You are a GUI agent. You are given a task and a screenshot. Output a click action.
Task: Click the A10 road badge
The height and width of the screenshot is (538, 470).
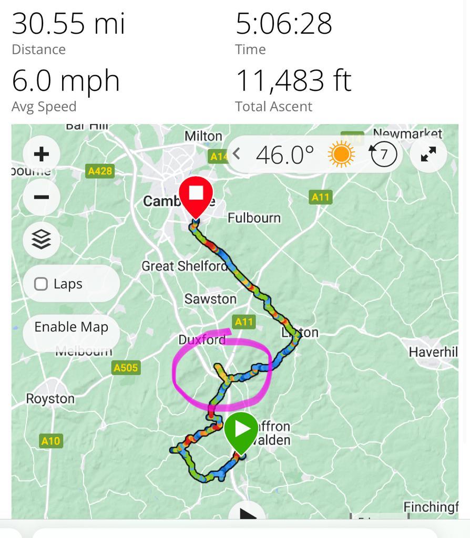tap(51, 440)
